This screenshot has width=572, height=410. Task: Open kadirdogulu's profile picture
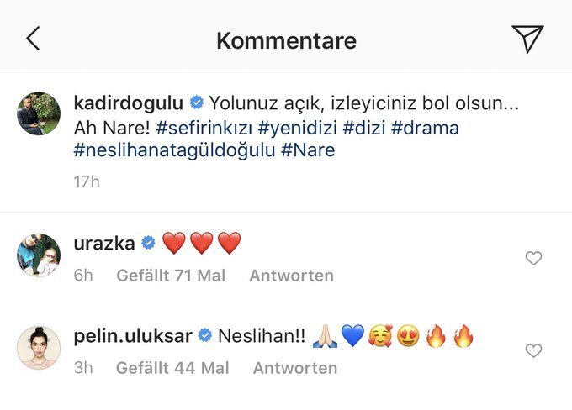[x=39, y=113]
